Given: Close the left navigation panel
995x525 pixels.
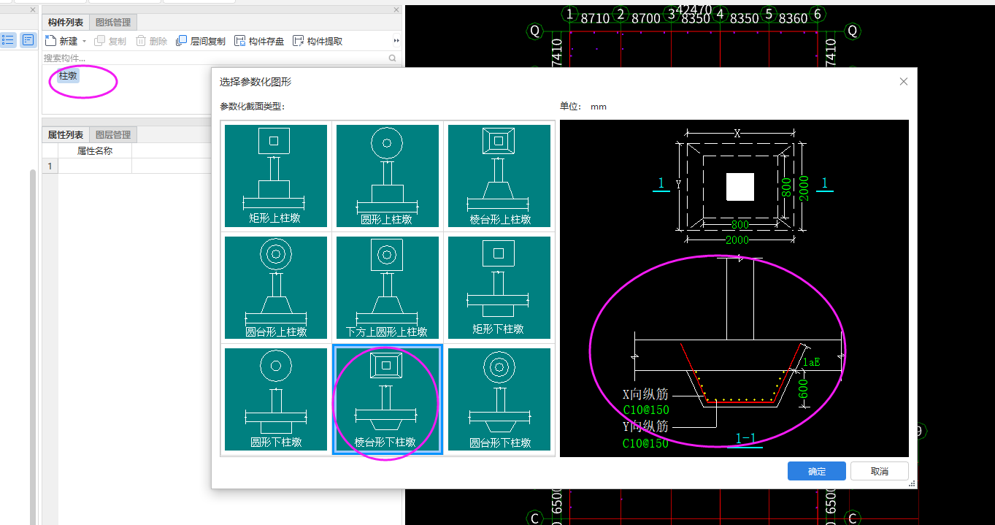Looking at the screenshot, I should [x=32, y=9].
